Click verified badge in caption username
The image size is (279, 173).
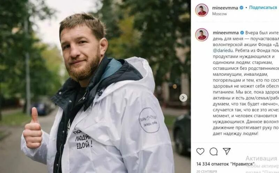click(242, 33)
